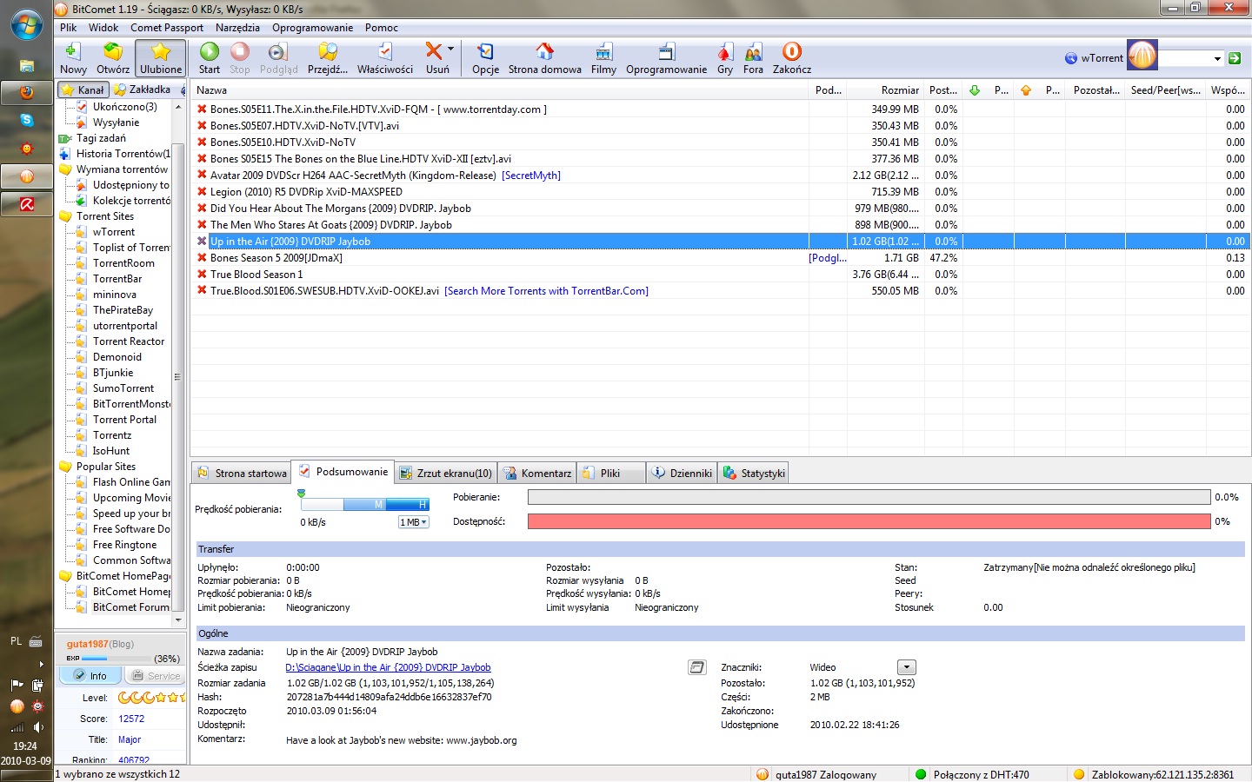1252x782 pixels.
Task: Expand the Usuń dropdown arrow
Action: (450, 50)
